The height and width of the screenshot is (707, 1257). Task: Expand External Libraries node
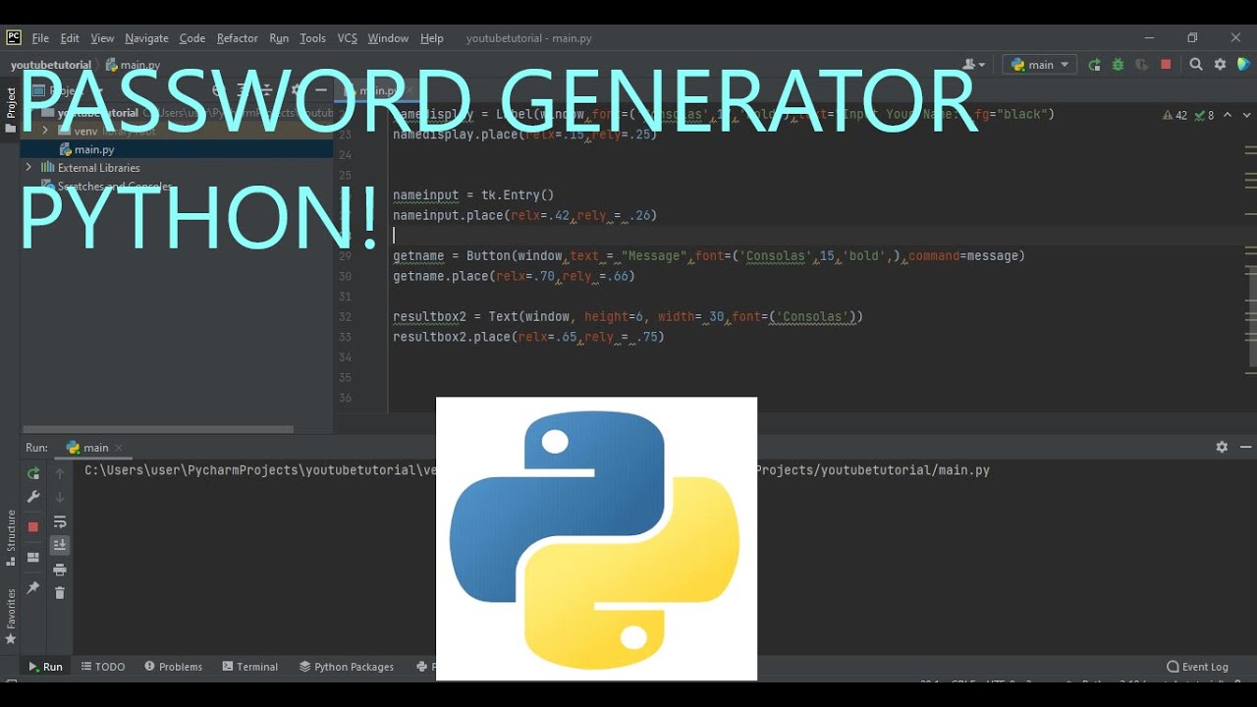click(x=28, y=168)
